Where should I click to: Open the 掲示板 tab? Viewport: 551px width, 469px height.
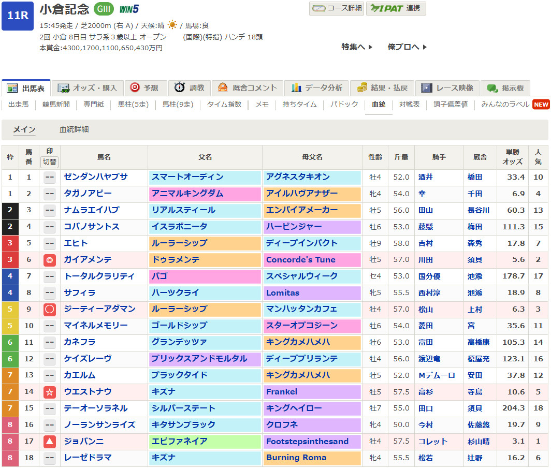point(505,88)
